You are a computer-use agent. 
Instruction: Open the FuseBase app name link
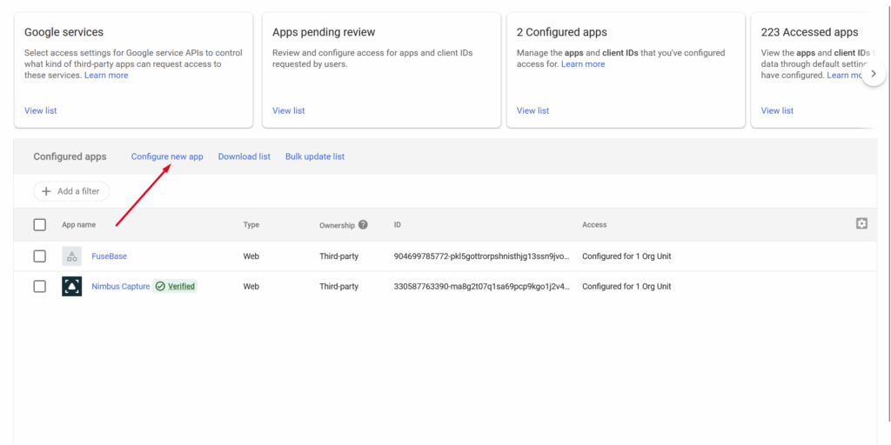[x=109, y=256]
